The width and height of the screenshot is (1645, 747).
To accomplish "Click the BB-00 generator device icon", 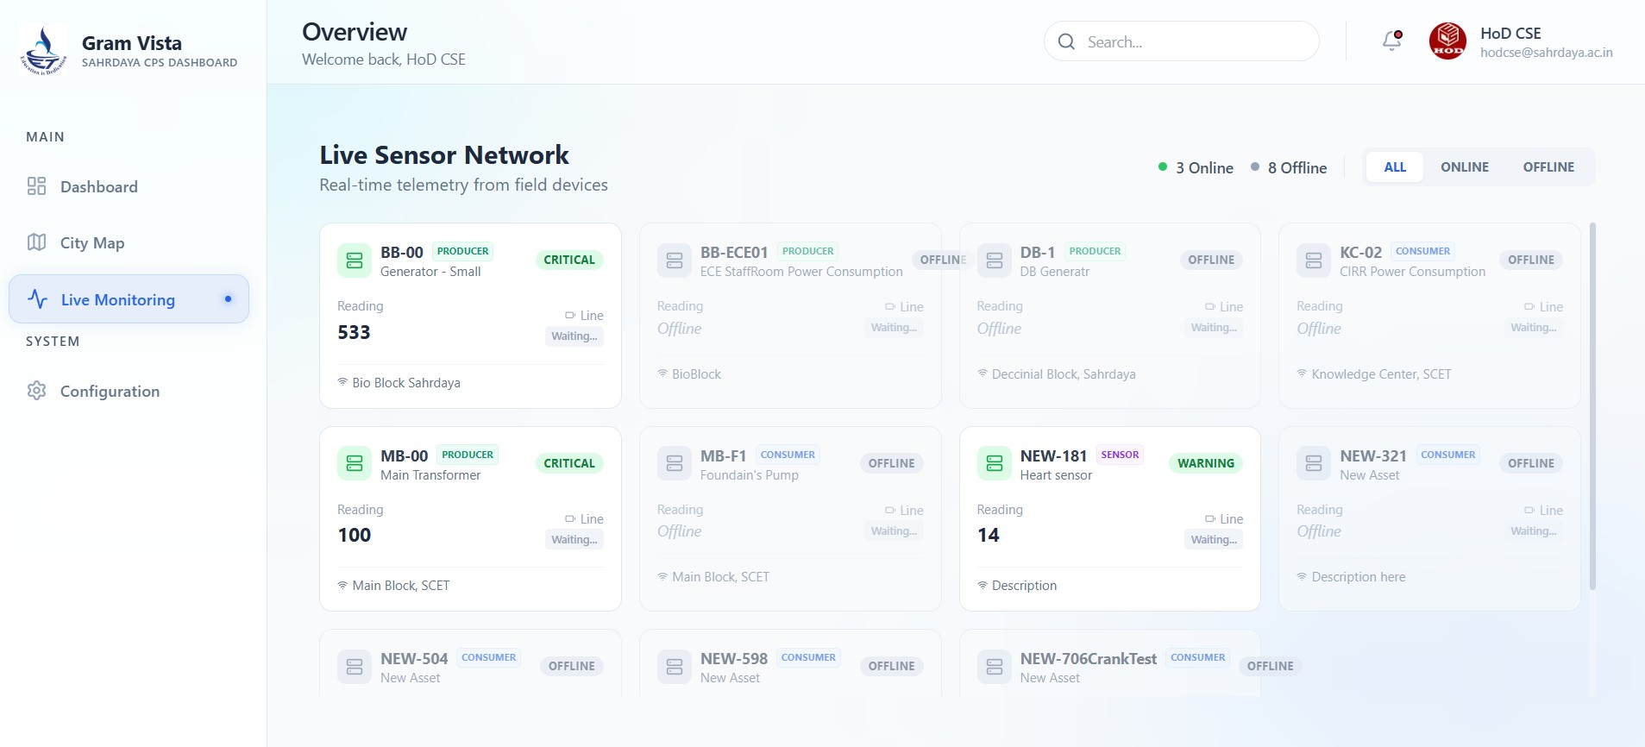I will [x=355, y=261].
